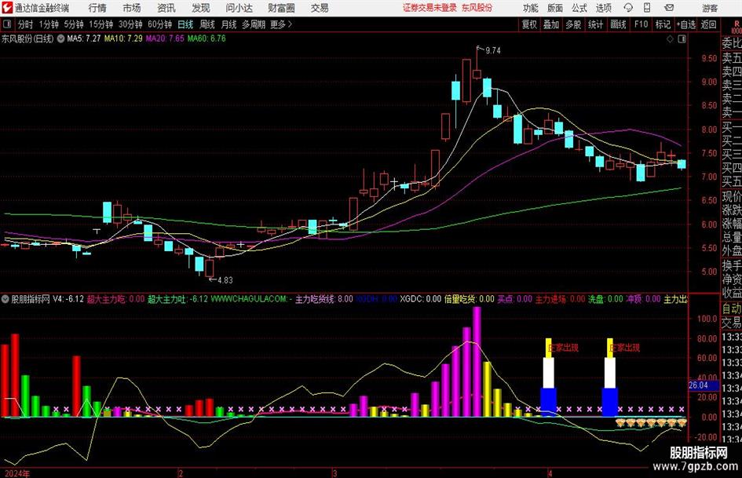Click the Tongdaxin red logo icon
This screenshot has height=478, width=742.
(6, 8)
